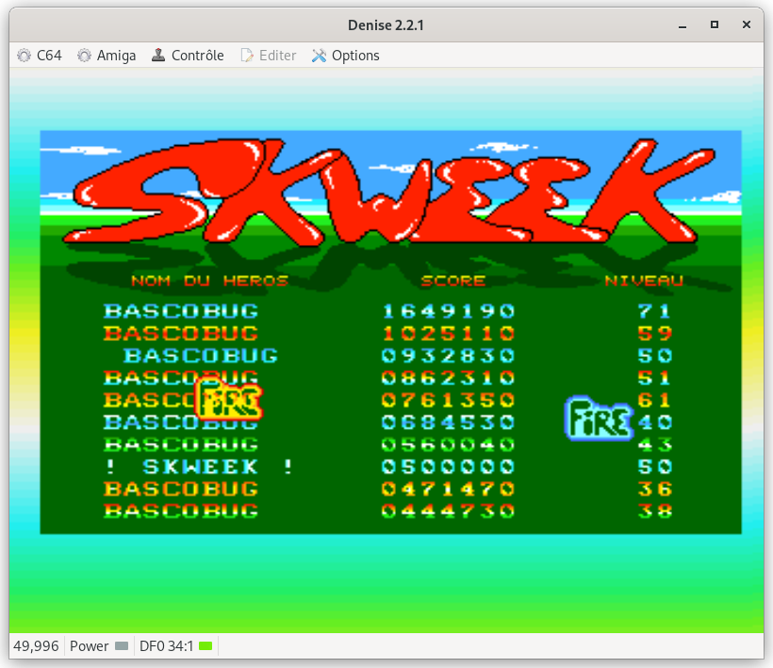This screenshot has height=668, width=773.
Task: Click the "Power" status bar label
Action: [90, 645]
